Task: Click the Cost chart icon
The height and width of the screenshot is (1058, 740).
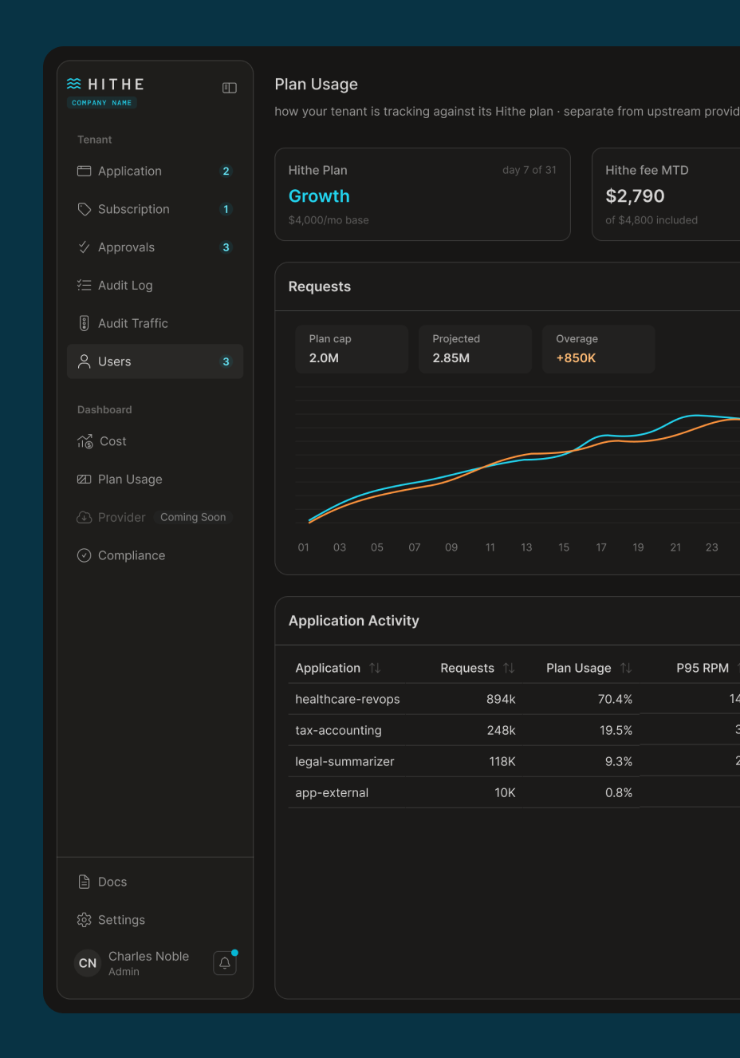Action: point(85,441)
